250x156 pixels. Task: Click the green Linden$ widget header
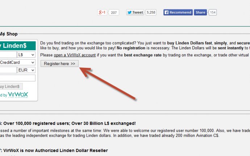[18, 46]
